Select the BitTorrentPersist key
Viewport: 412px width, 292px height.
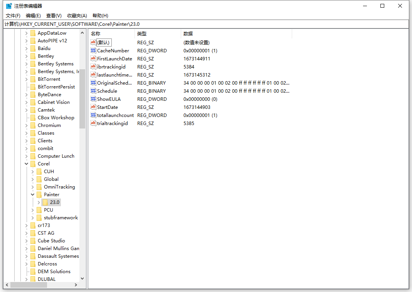(56, 87)
